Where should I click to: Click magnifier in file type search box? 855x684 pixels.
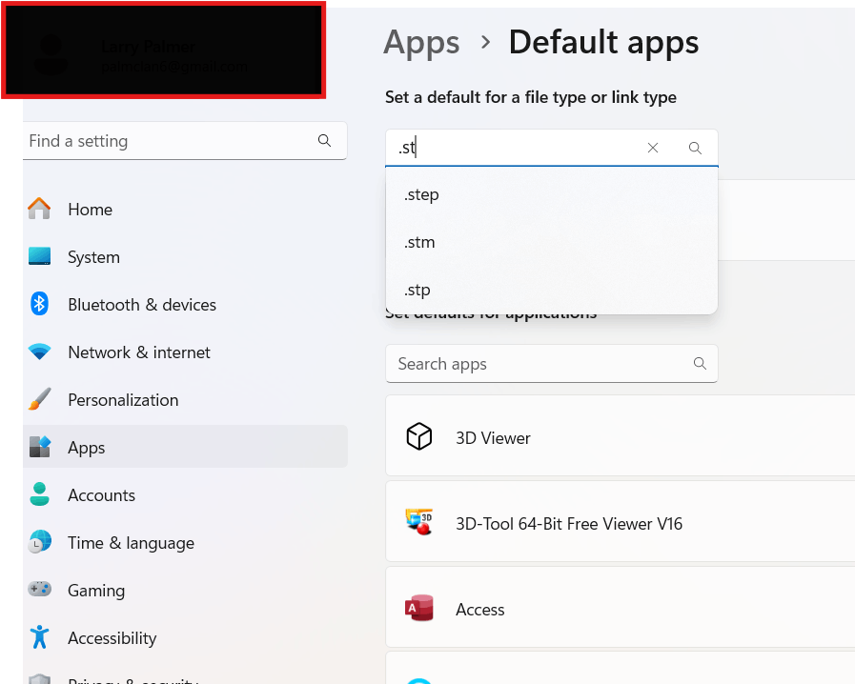[x=695, y=148]
